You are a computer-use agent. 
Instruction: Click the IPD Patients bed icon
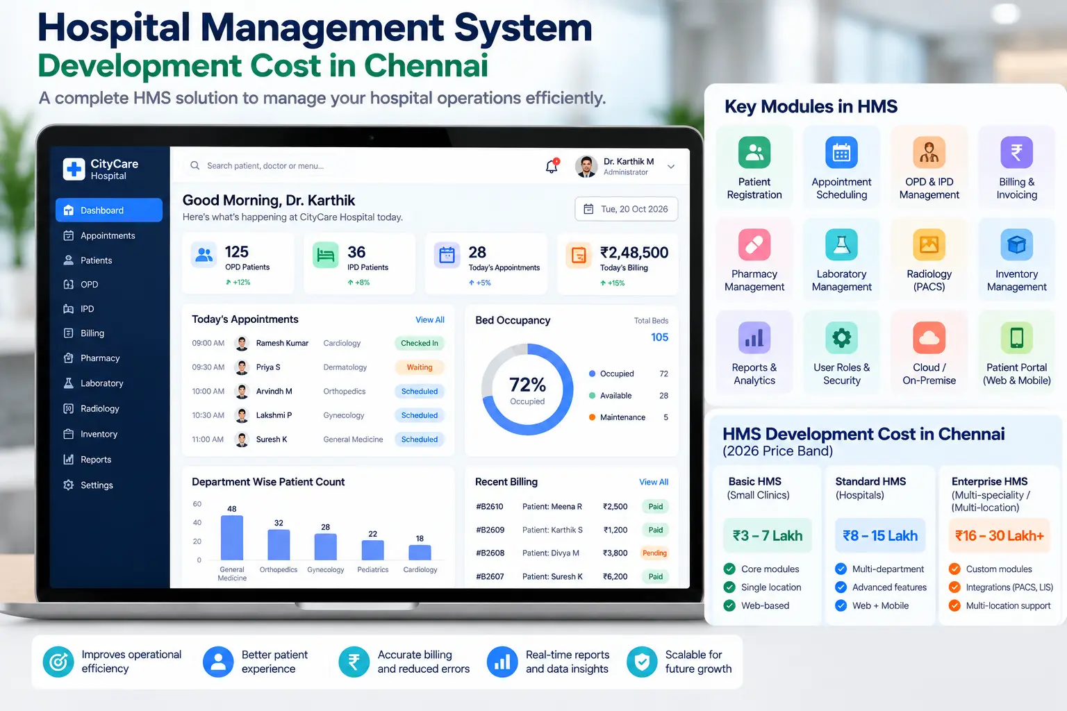tap(325, 255)
